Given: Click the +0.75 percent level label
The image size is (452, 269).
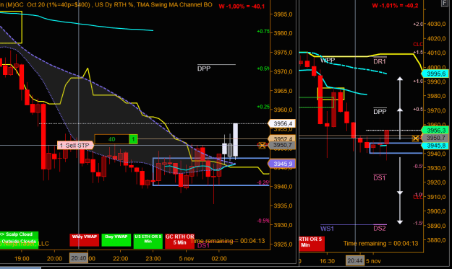Looking at the screenshot, I should pyautogui.click(x=263, y=32).
